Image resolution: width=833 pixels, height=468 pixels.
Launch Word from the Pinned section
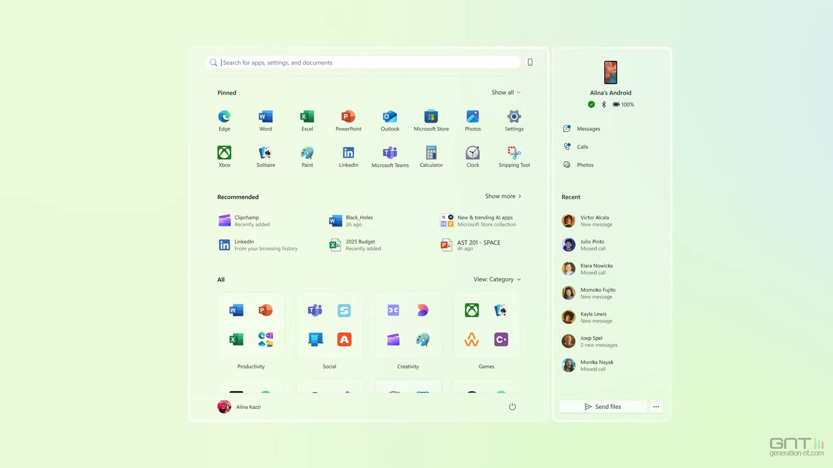(x=266, y=120)
